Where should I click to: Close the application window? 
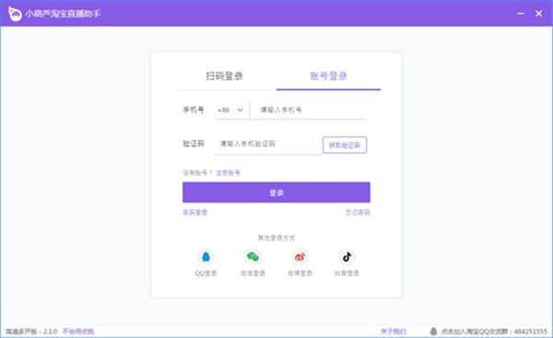pyautogui.click(x=538, y=14)
